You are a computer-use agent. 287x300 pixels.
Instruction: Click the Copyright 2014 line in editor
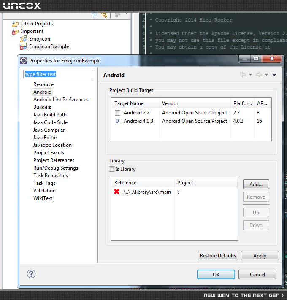193,20
